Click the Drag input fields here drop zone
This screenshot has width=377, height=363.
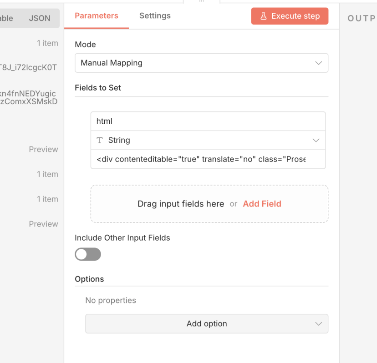tap(180, 204)
